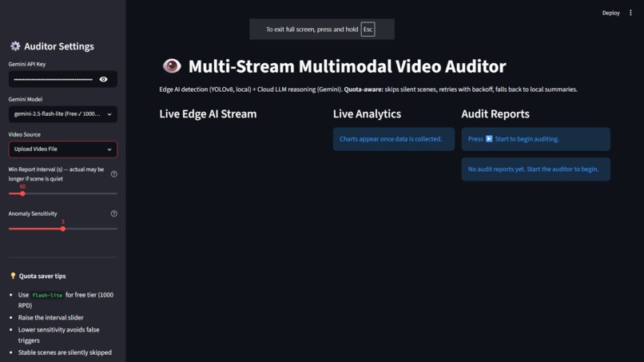Click the Quota saver tips lightbulb icon
The image size is (644, 362).
pyautogui.click(x=13, y=276)
